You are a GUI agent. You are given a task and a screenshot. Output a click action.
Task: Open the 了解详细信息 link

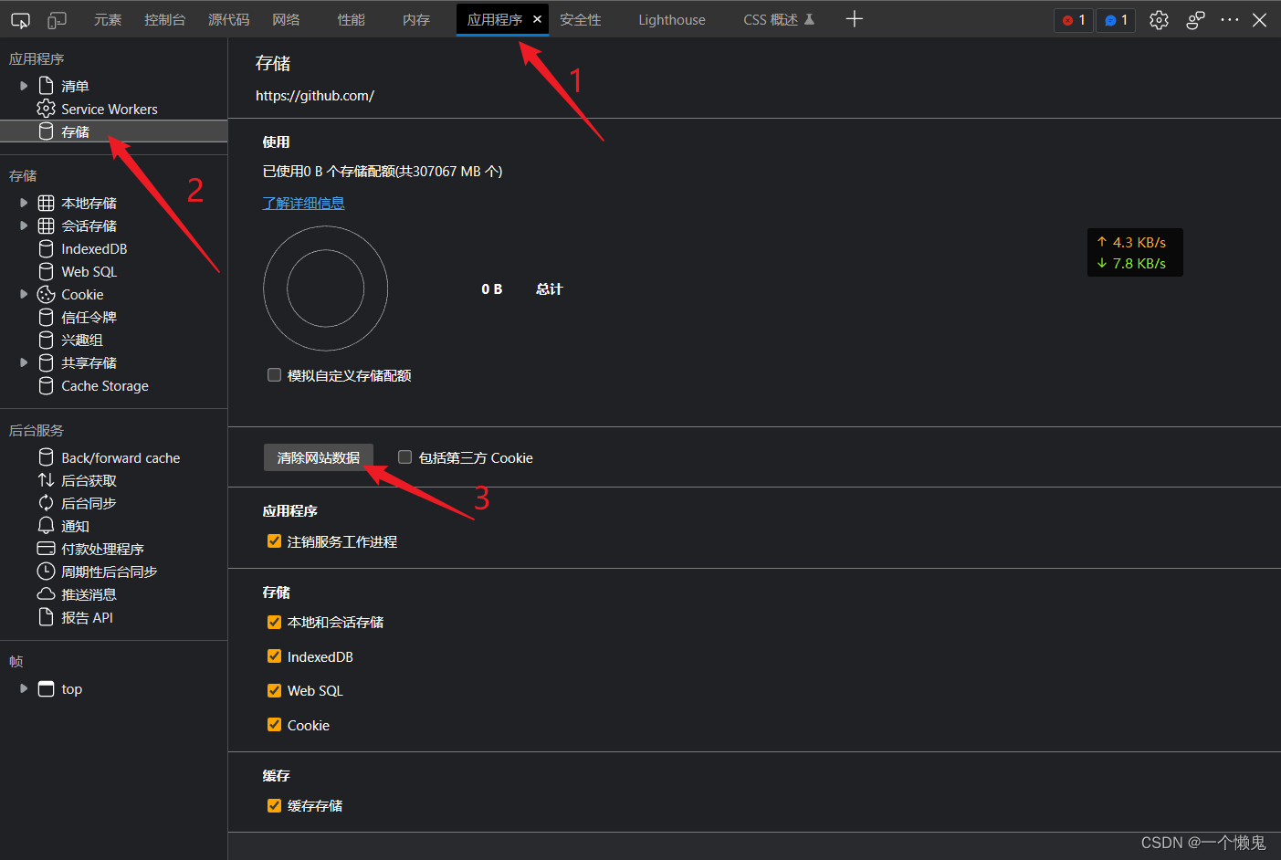coord(303,203)
